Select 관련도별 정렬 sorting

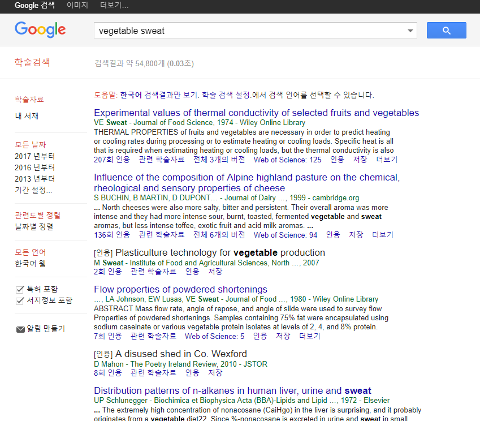pyautogui.click(x=38, y=216)
